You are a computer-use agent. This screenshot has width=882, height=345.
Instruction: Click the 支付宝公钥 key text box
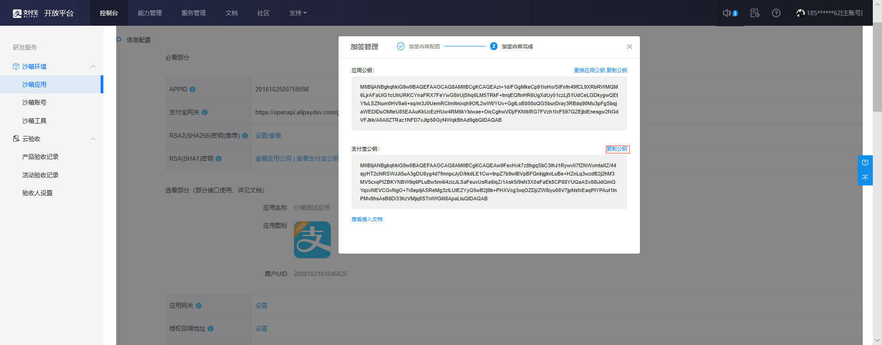[x=489, y=182]
